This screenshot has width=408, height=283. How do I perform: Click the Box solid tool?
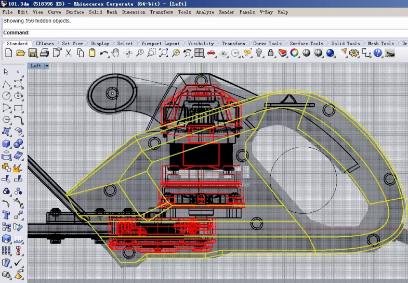tap(7, 144)
